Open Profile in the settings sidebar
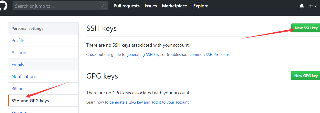Screen dimensions: 320x113 [18, 41]
